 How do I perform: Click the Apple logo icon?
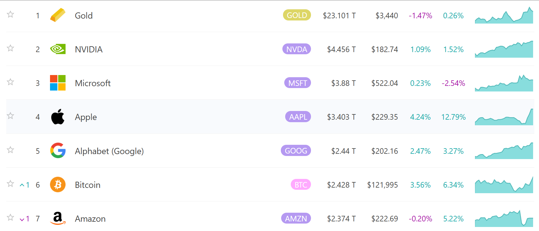(x=58, y=117)
